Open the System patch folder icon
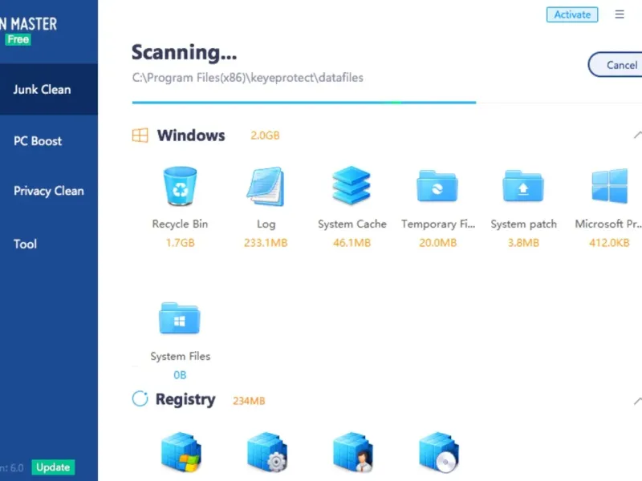 point(523,186)
